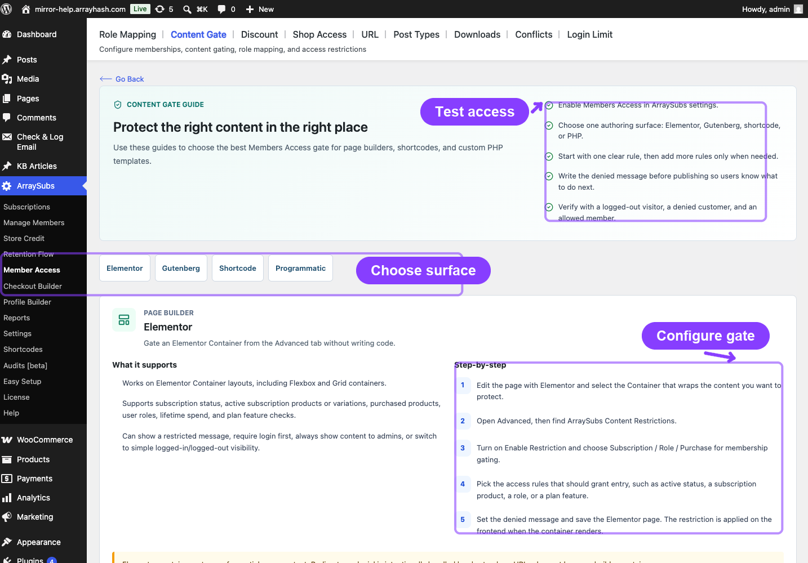Screen dimensions: 808x563
Task: Click the Payments dollar icon
Action: [7, 479]
